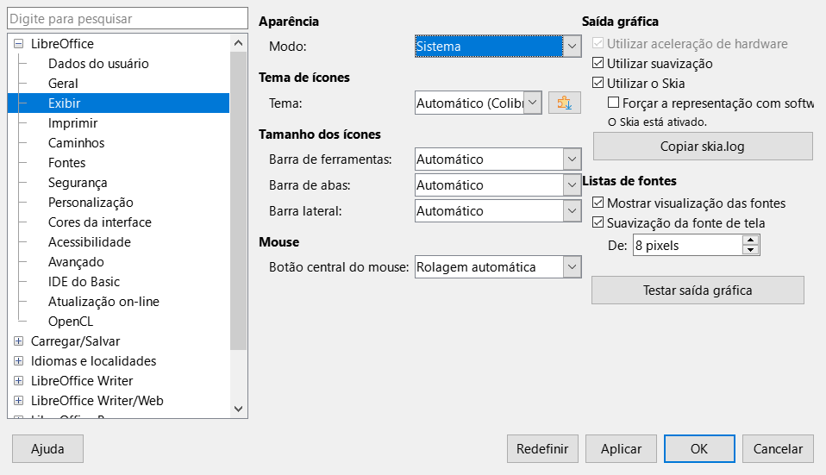The width and height of the screenshot is (826, 475).
Task: Click the Copiar skia.log button
Action: (703, 146)
